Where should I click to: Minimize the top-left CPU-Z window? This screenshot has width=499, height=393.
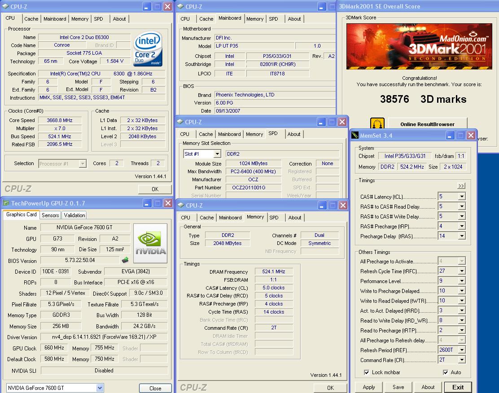click(x=146, y=7)
